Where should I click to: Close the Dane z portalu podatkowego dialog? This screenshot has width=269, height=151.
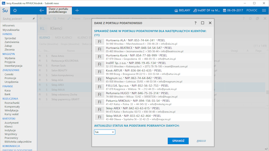pos(210,23)
